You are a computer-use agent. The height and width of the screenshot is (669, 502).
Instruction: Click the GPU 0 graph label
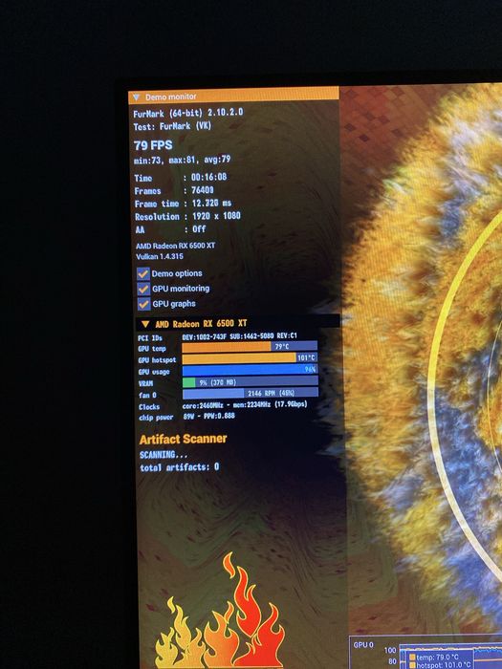363,645
